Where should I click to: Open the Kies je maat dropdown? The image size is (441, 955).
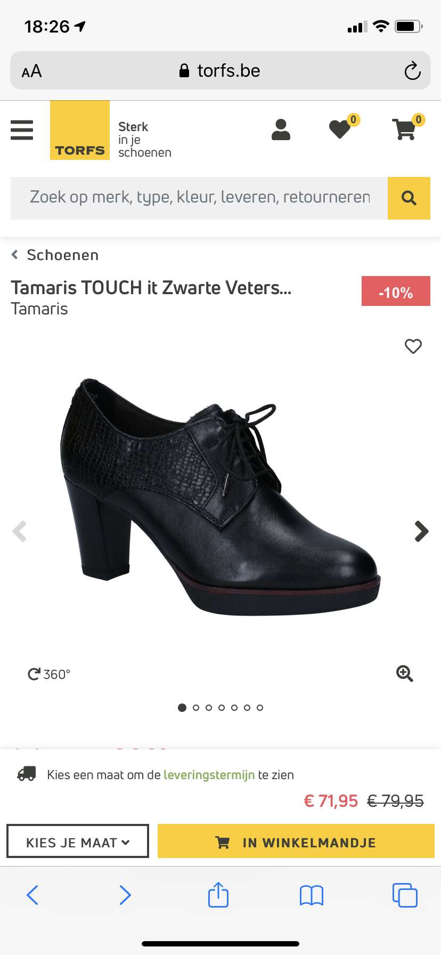coord(78,841)
